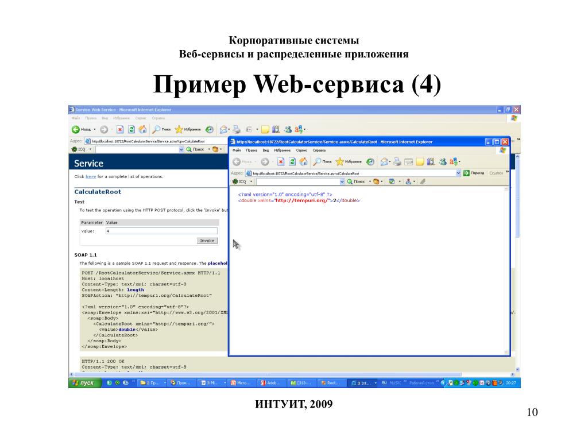Click the address bar in the Service window
This screenshot has height=441, width=588.
pos(156,141)
